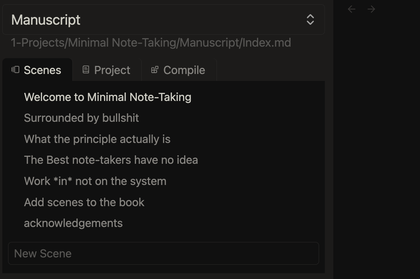420x279 pixels.
Task: Open the acknowledgements scene
Action: point(73,223)
